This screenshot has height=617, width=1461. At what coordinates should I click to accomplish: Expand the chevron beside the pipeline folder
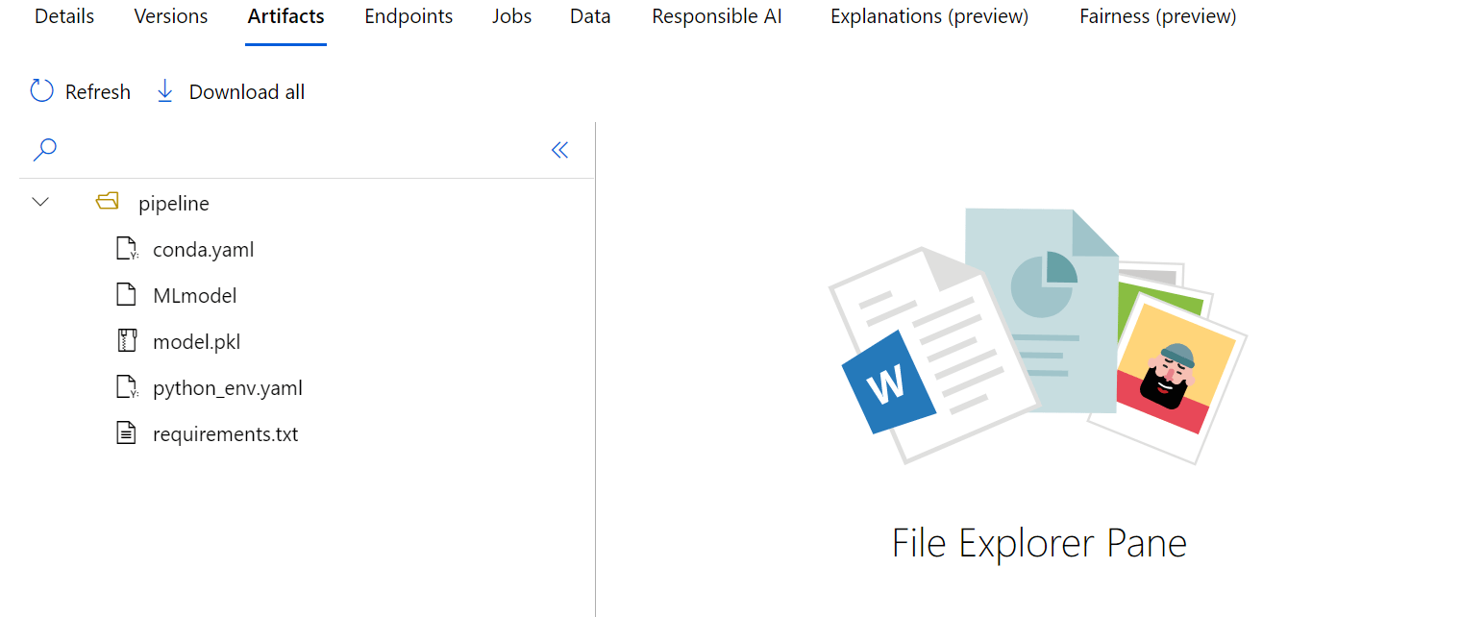[39, 202]
